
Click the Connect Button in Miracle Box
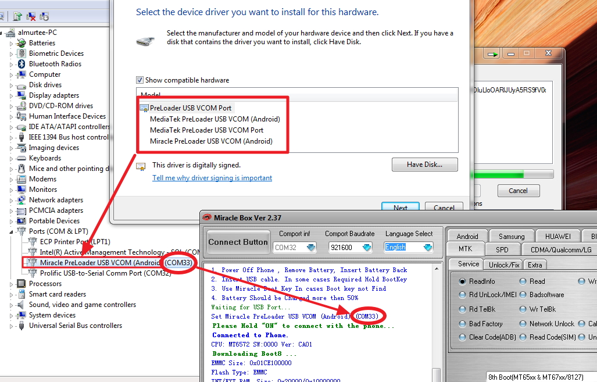pos(238,242)
